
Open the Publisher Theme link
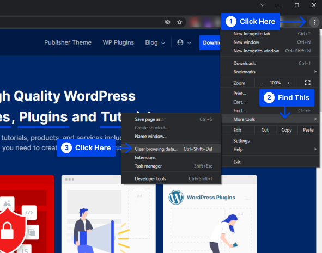tap(68, 42)
